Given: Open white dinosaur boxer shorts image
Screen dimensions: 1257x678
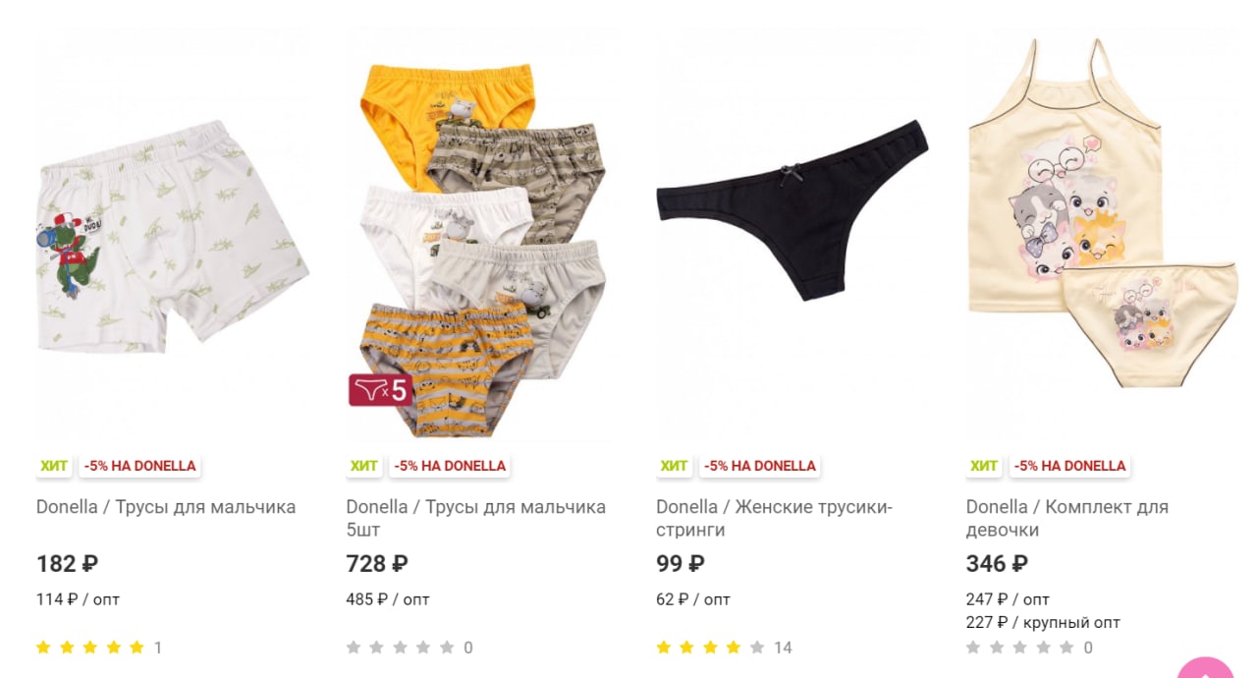Looking at the screenshot, I should coord(173,236).
